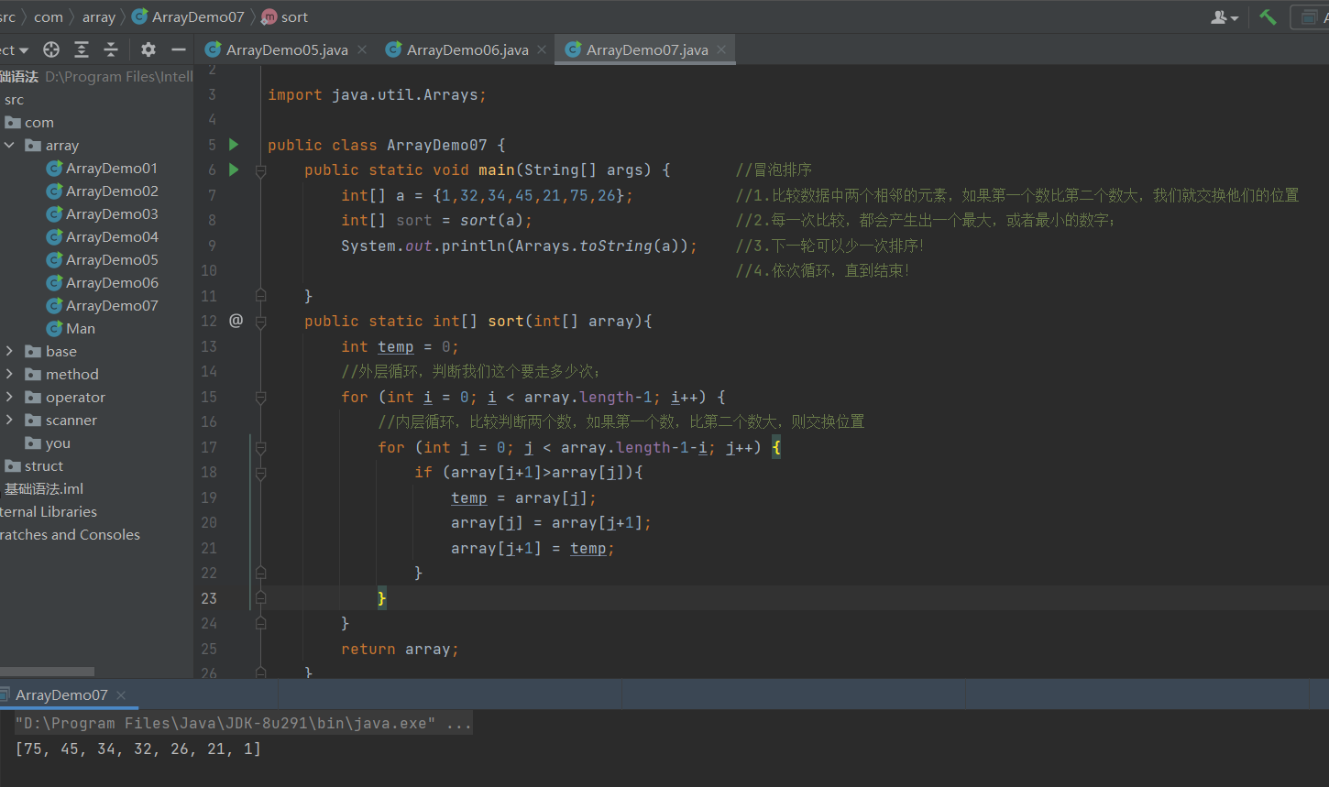Open project panel gear options
The width and height of the screenshot is (1329, 787).
(x=148, y=49)
